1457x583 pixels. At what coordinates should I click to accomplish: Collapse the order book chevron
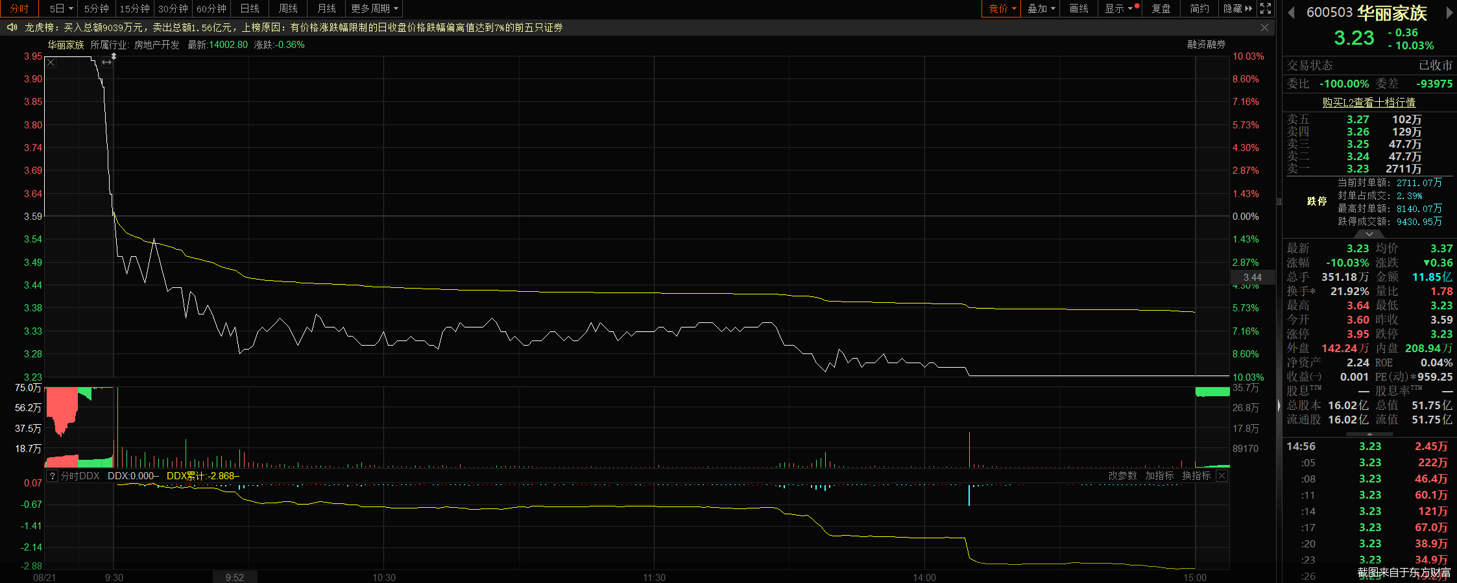coord(1369,233)
